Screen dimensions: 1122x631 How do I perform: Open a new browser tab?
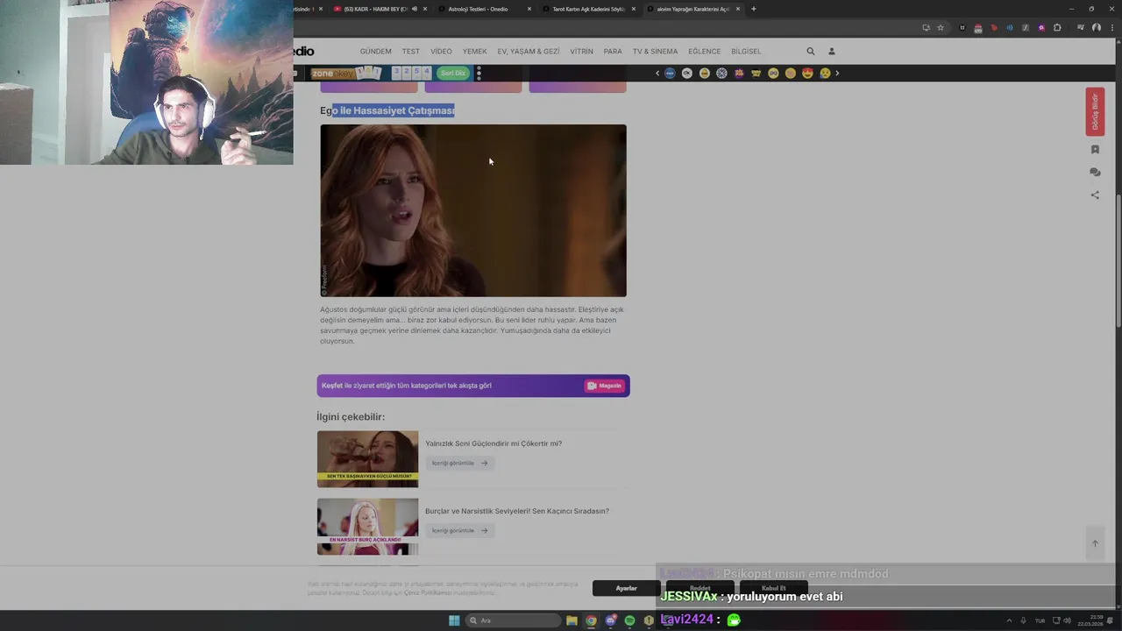pos(753,9)
